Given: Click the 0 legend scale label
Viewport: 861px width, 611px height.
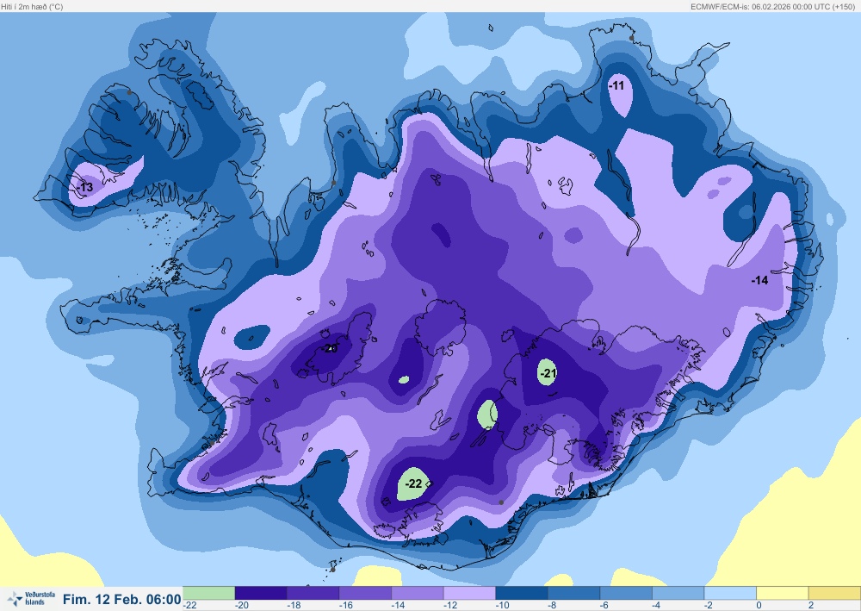Looking at the screenshot, I should click(759, 606).
